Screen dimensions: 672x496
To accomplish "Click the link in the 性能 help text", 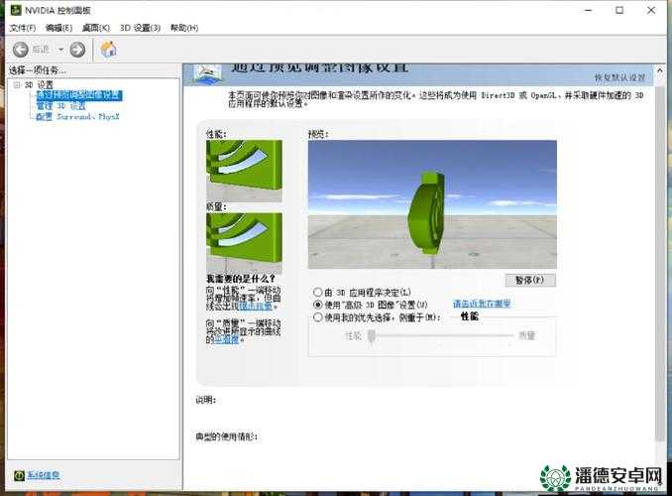I will (x=255, y=306).
